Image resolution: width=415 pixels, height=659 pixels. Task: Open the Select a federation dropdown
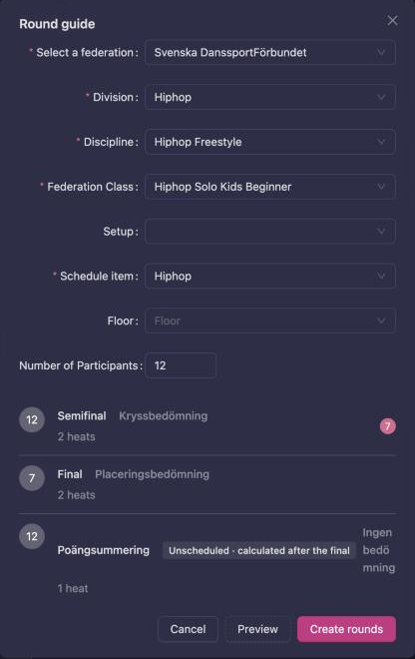(x=270, y=53)
